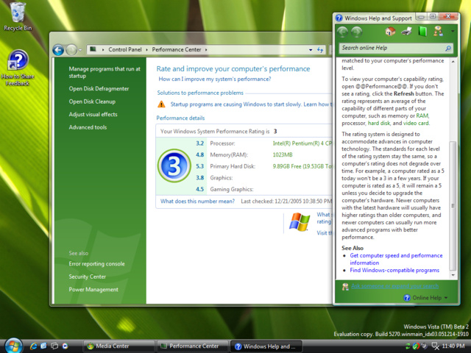The height and width of the screenshot is (353, 471).
Task: Click What does this number mean link
Action: (197, 201)
